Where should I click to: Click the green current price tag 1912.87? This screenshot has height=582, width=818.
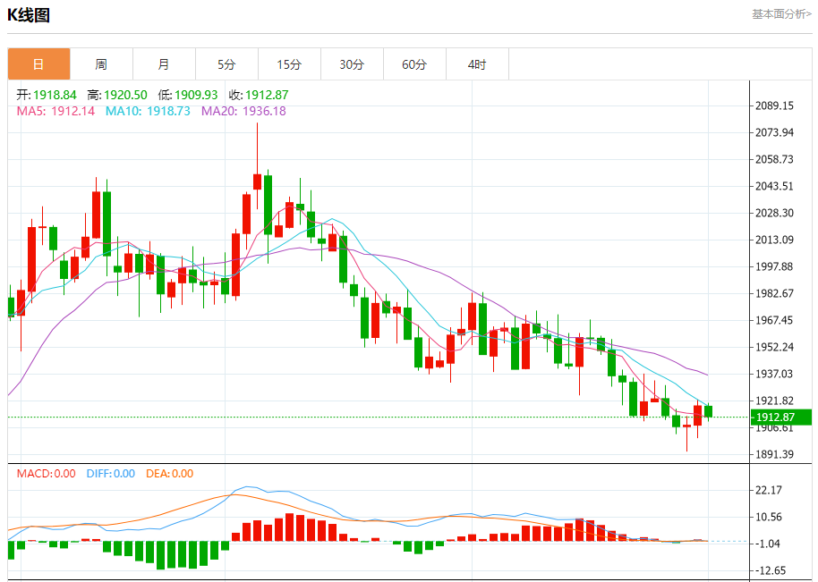pyautogui.click(x=781, y=417)
